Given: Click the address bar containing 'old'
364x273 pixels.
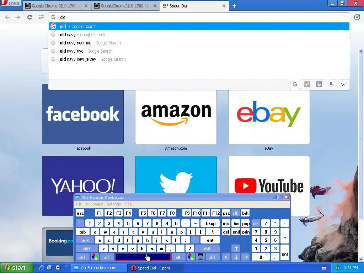Looking at the screenshot, I should click(199, 17).
